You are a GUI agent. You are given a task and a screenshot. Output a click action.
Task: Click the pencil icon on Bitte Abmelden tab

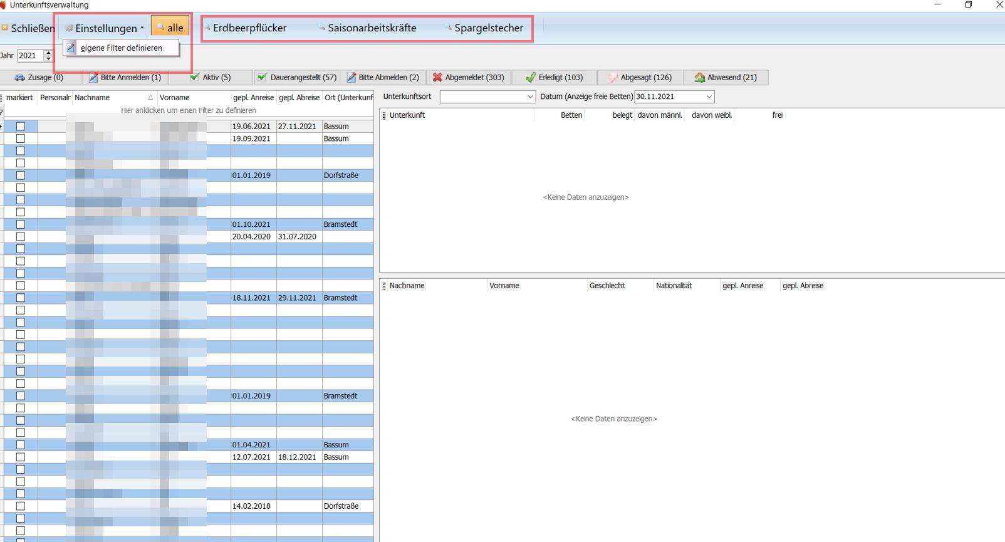[351, 78]
